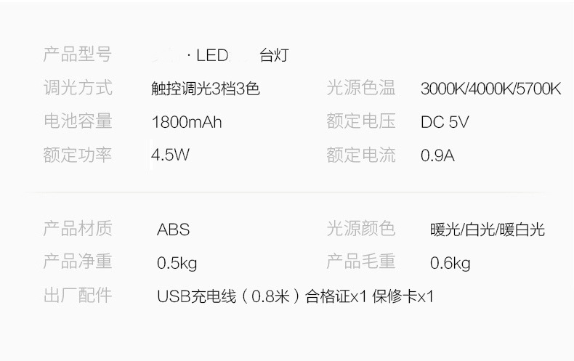Click the 调光方式 label
Image resolution: width=574 pixels, height=361 pixels.
78,89
